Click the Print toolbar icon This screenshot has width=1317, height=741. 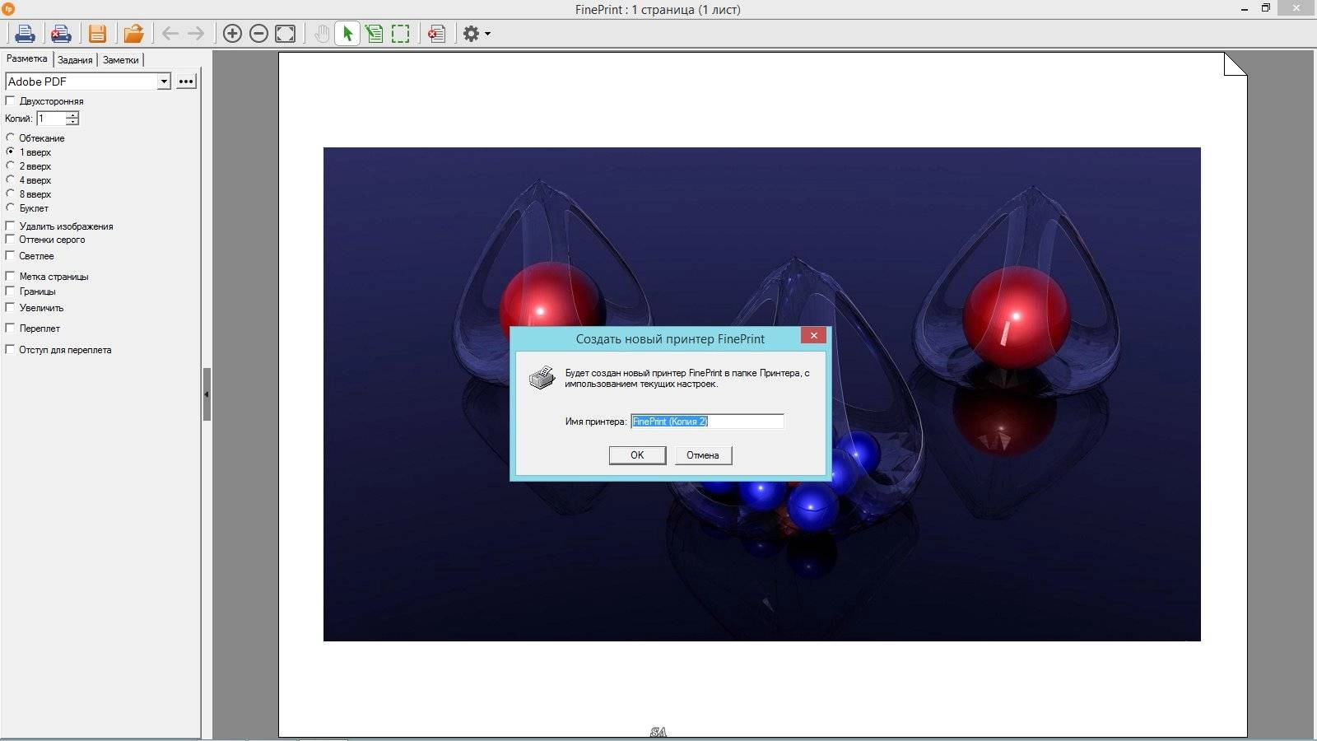click(x=25, y=34)
